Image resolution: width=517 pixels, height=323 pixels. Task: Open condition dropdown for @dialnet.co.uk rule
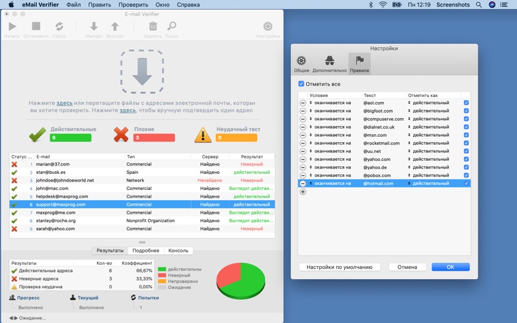pyautogui.click(x=330, y=127)
